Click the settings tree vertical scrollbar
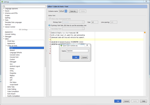This screenshot has height=105, width=150. [x=45, y=44]
